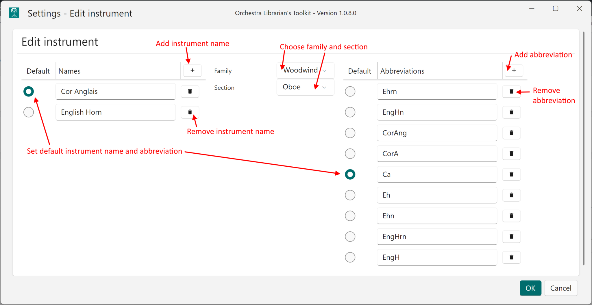Open the Family dropdown showing Woodwind
592x305 pixels.
click(305, 70)
